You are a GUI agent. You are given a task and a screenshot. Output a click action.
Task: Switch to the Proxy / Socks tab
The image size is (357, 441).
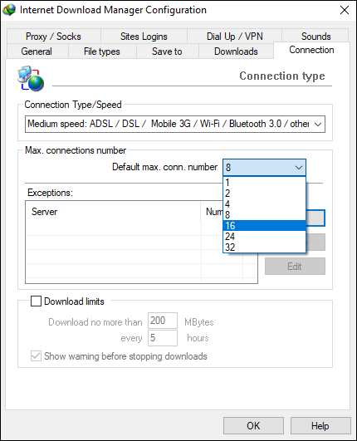[x=53, y=37]
